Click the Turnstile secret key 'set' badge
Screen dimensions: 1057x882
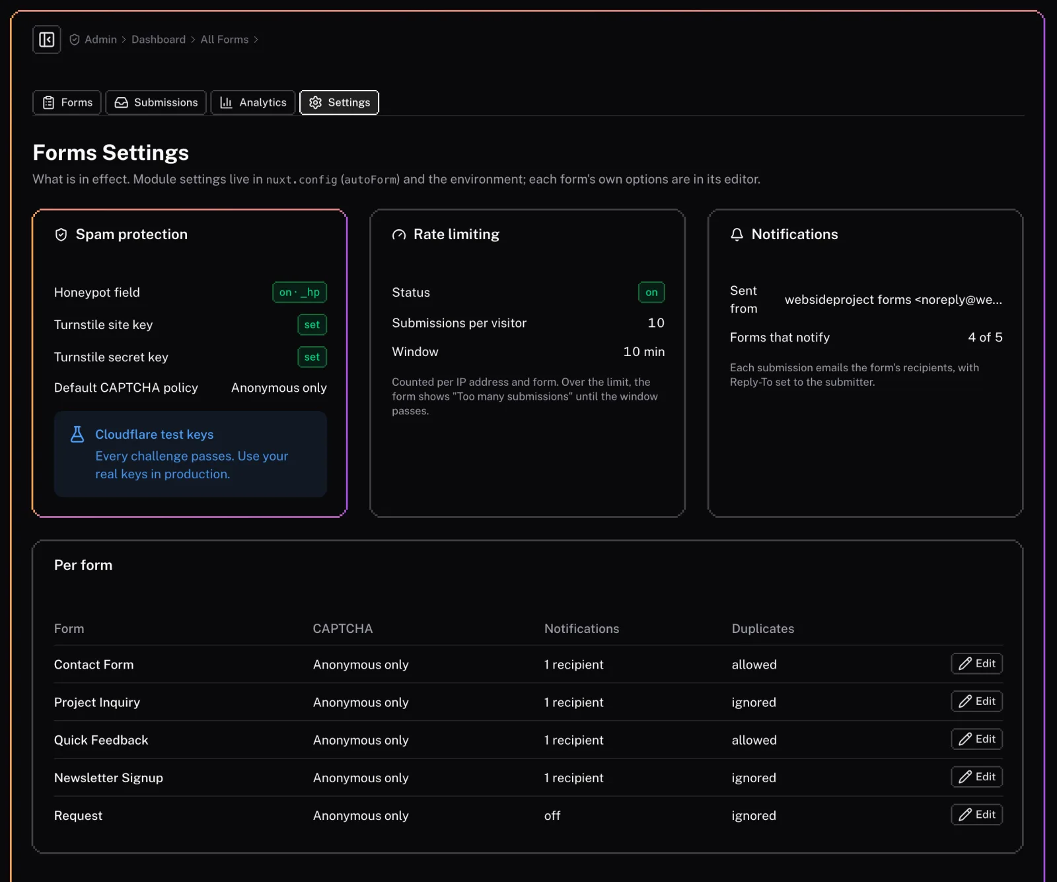(312, 357)
